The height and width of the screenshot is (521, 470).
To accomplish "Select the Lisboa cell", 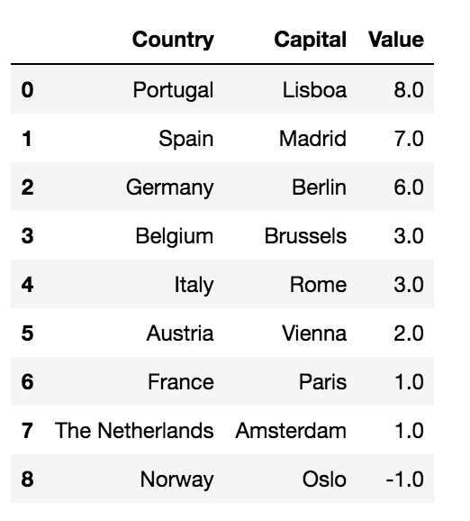I will [x=314, y=90].
